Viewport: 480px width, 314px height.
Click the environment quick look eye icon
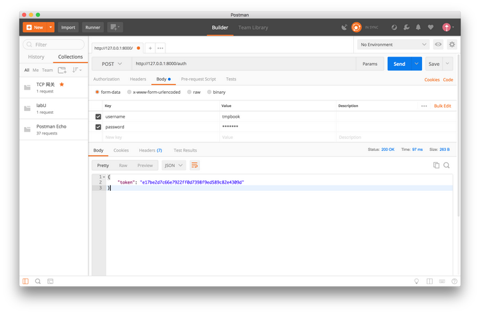439,45
